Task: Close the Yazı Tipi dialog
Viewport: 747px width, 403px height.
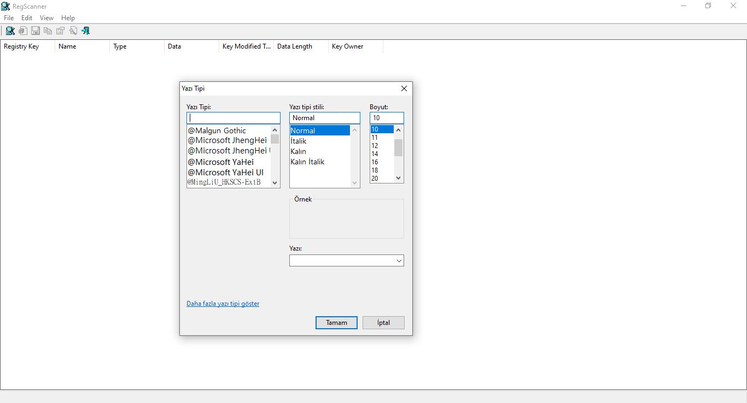Action: (404, 88)
